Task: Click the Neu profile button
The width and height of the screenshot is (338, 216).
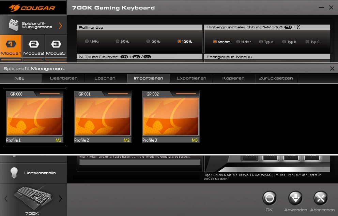Action: (x=19, y=78)
